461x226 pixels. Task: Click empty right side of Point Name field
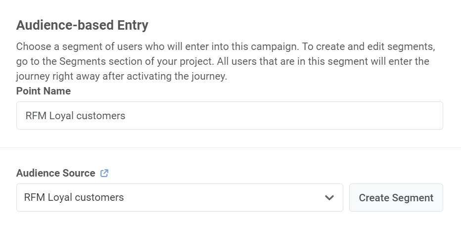(x=346, y=116)
